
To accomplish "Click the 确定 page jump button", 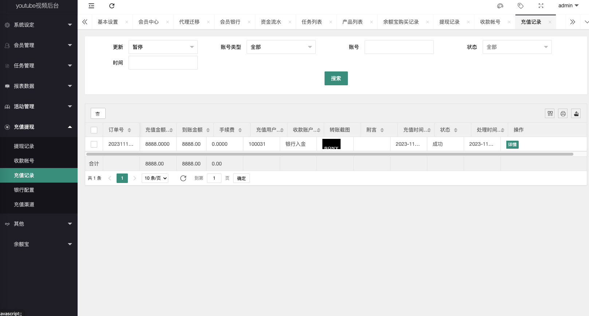I will click(x=242, y=178).
